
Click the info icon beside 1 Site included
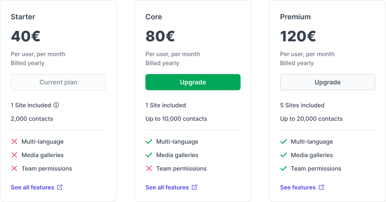(56, 105)
